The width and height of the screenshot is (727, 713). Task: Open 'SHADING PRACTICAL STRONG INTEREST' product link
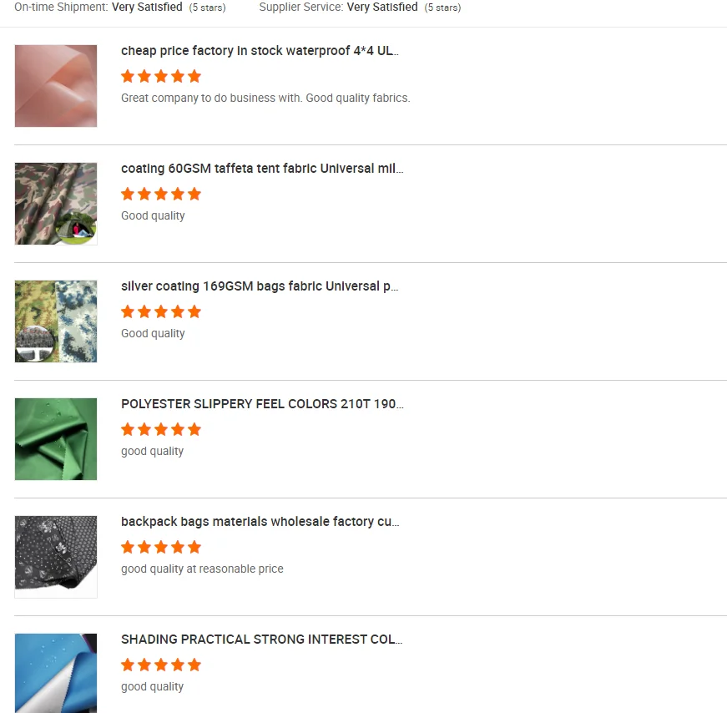(x=261, y=640)
